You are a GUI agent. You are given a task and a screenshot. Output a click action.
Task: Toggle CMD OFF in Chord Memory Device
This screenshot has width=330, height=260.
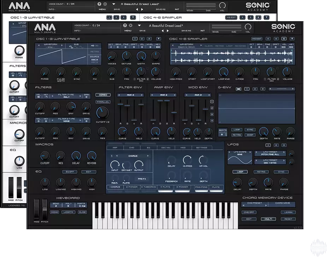point(249,212)
